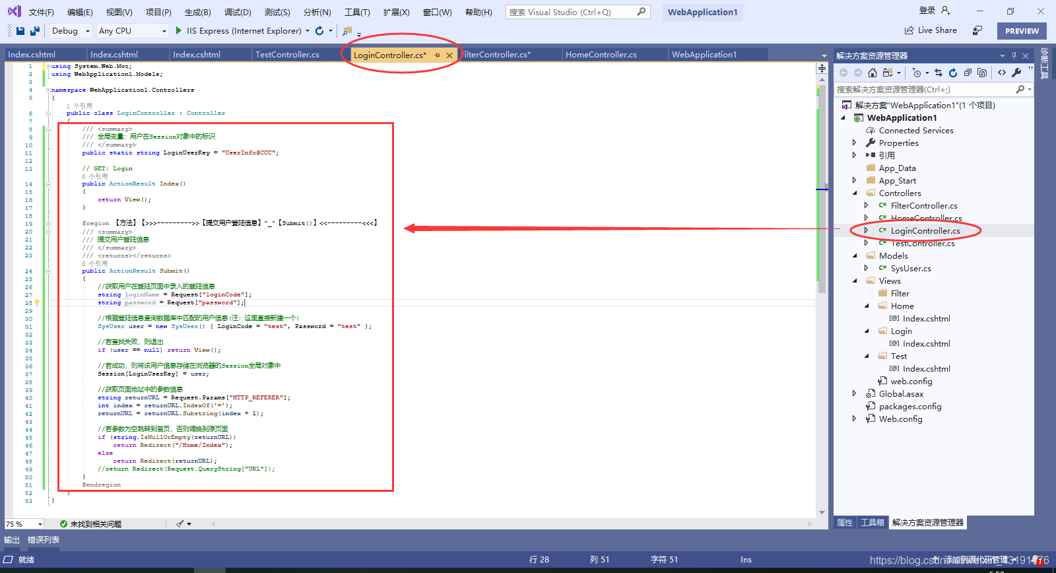Screen dimensions: 1056x573
Task: Select Index.cshtml under the Login folder
Action: (x=926, y=343)
